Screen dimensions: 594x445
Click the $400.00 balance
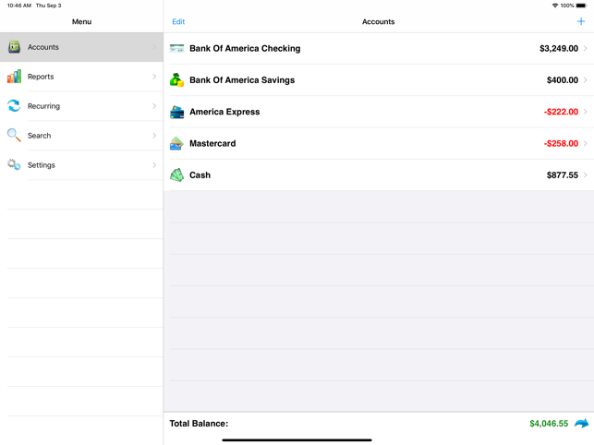point(563,80)
